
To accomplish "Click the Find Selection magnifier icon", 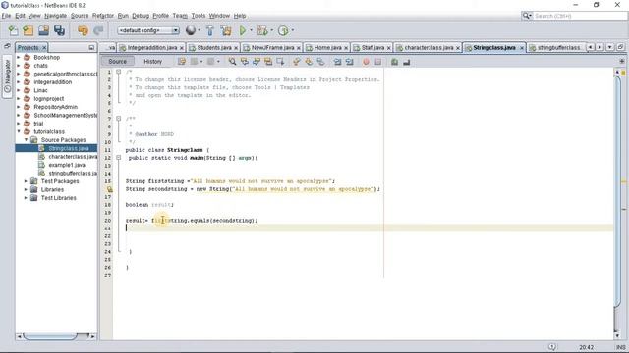I will click(232, 62).
